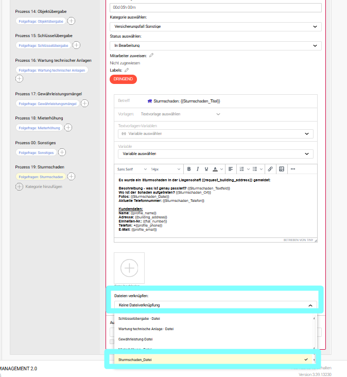Collapse Keine Dateiverknüpfung dropdown

[x=216, y=305]
